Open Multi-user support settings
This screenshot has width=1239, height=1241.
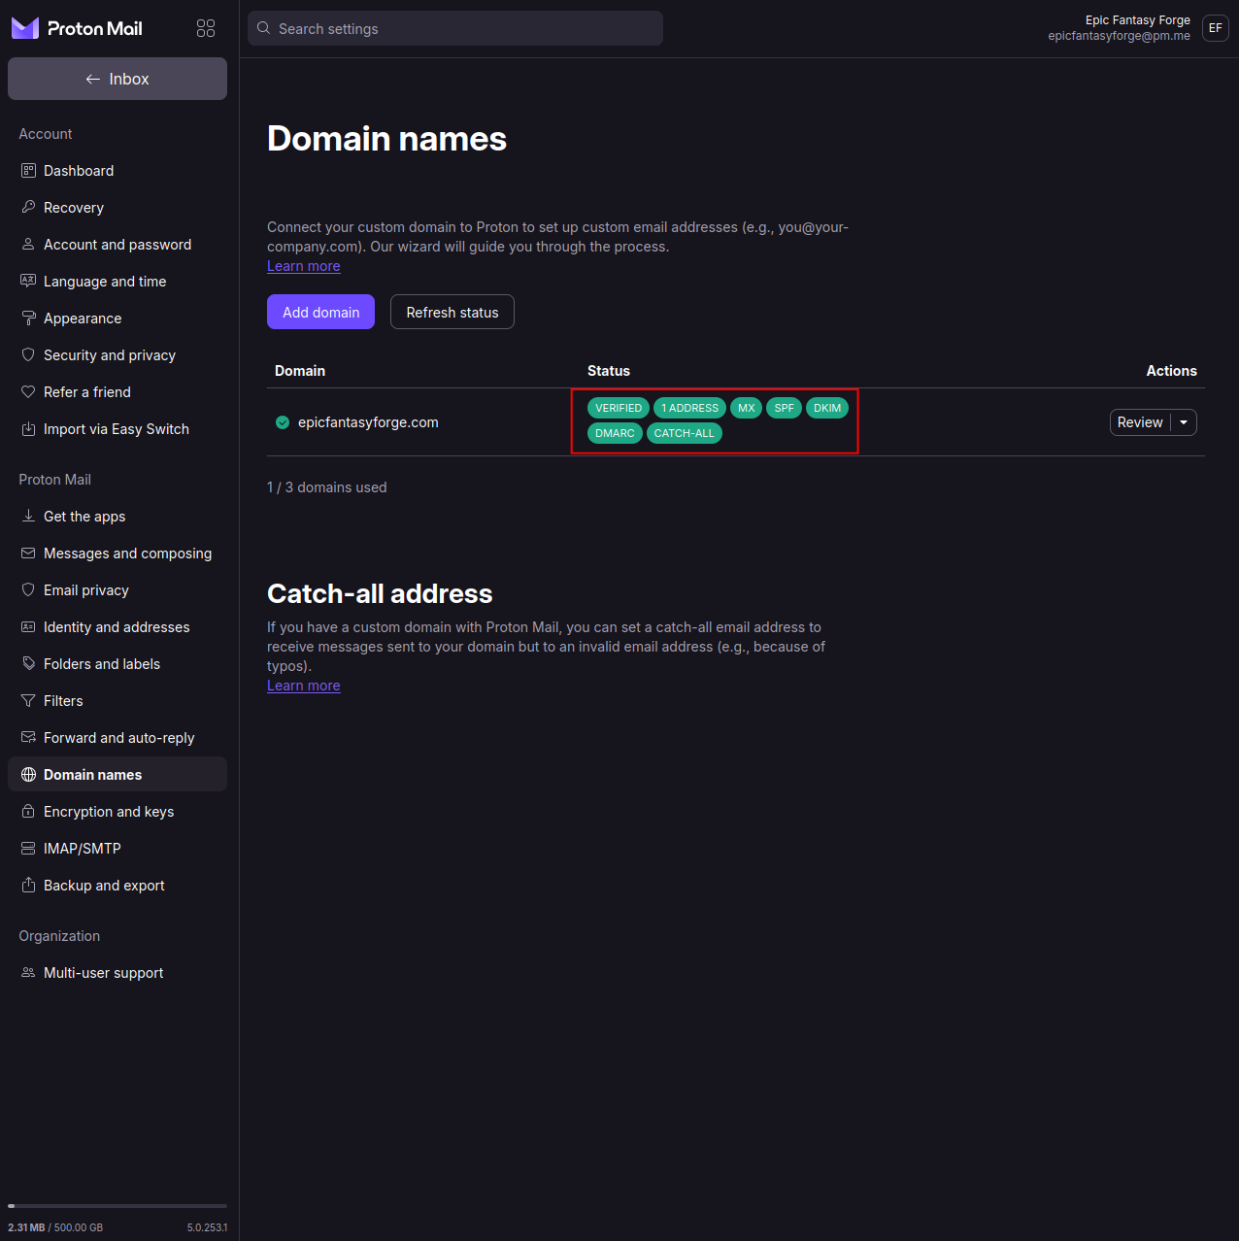point(117,973)
